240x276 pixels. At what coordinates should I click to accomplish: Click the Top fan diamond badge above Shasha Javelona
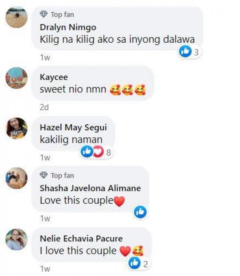(x=44, y=175)
